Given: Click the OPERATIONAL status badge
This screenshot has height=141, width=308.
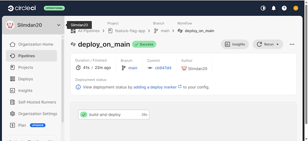Looking at the screenshot, I should coord(54,8).
